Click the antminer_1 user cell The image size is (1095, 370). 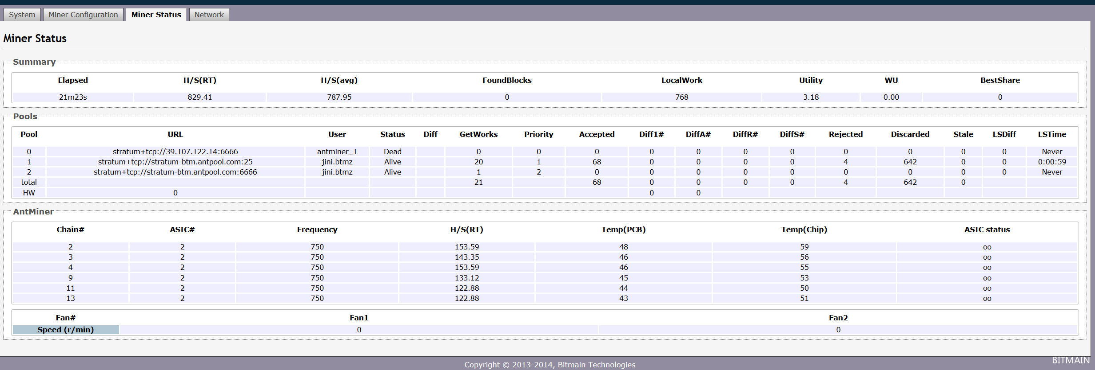tap(337, 152)
